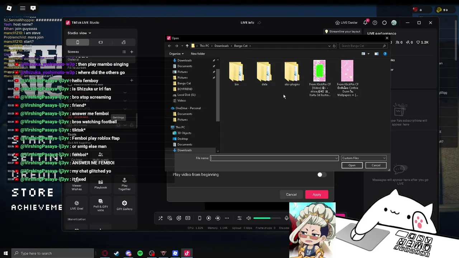
Task: Open the Studio view dropdown
Action: point(79,33)
